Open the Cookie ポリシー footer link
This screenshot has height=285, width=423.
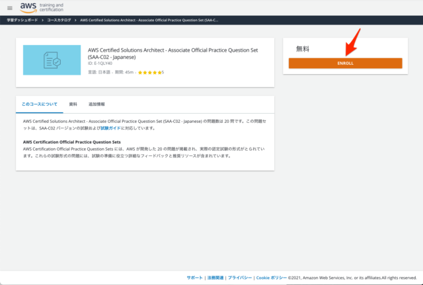tap(272, 278)
